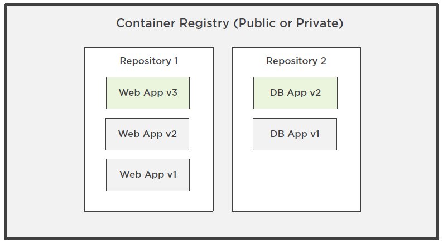The height and width of the screenshot is (244, 443).
Task: Click the number "2" in Repository 2 heading
Action: [324, 61]
